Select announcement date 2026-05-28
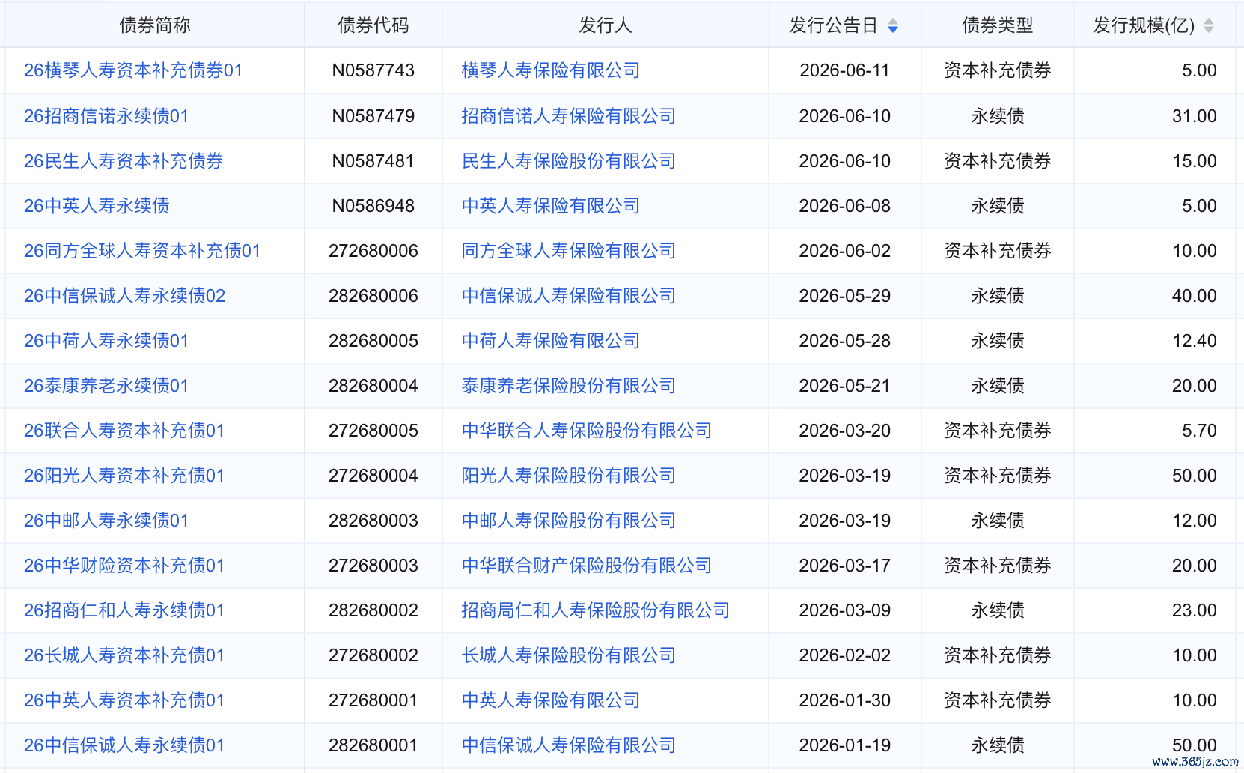The image size is (1244, 773). coord(845,341)
